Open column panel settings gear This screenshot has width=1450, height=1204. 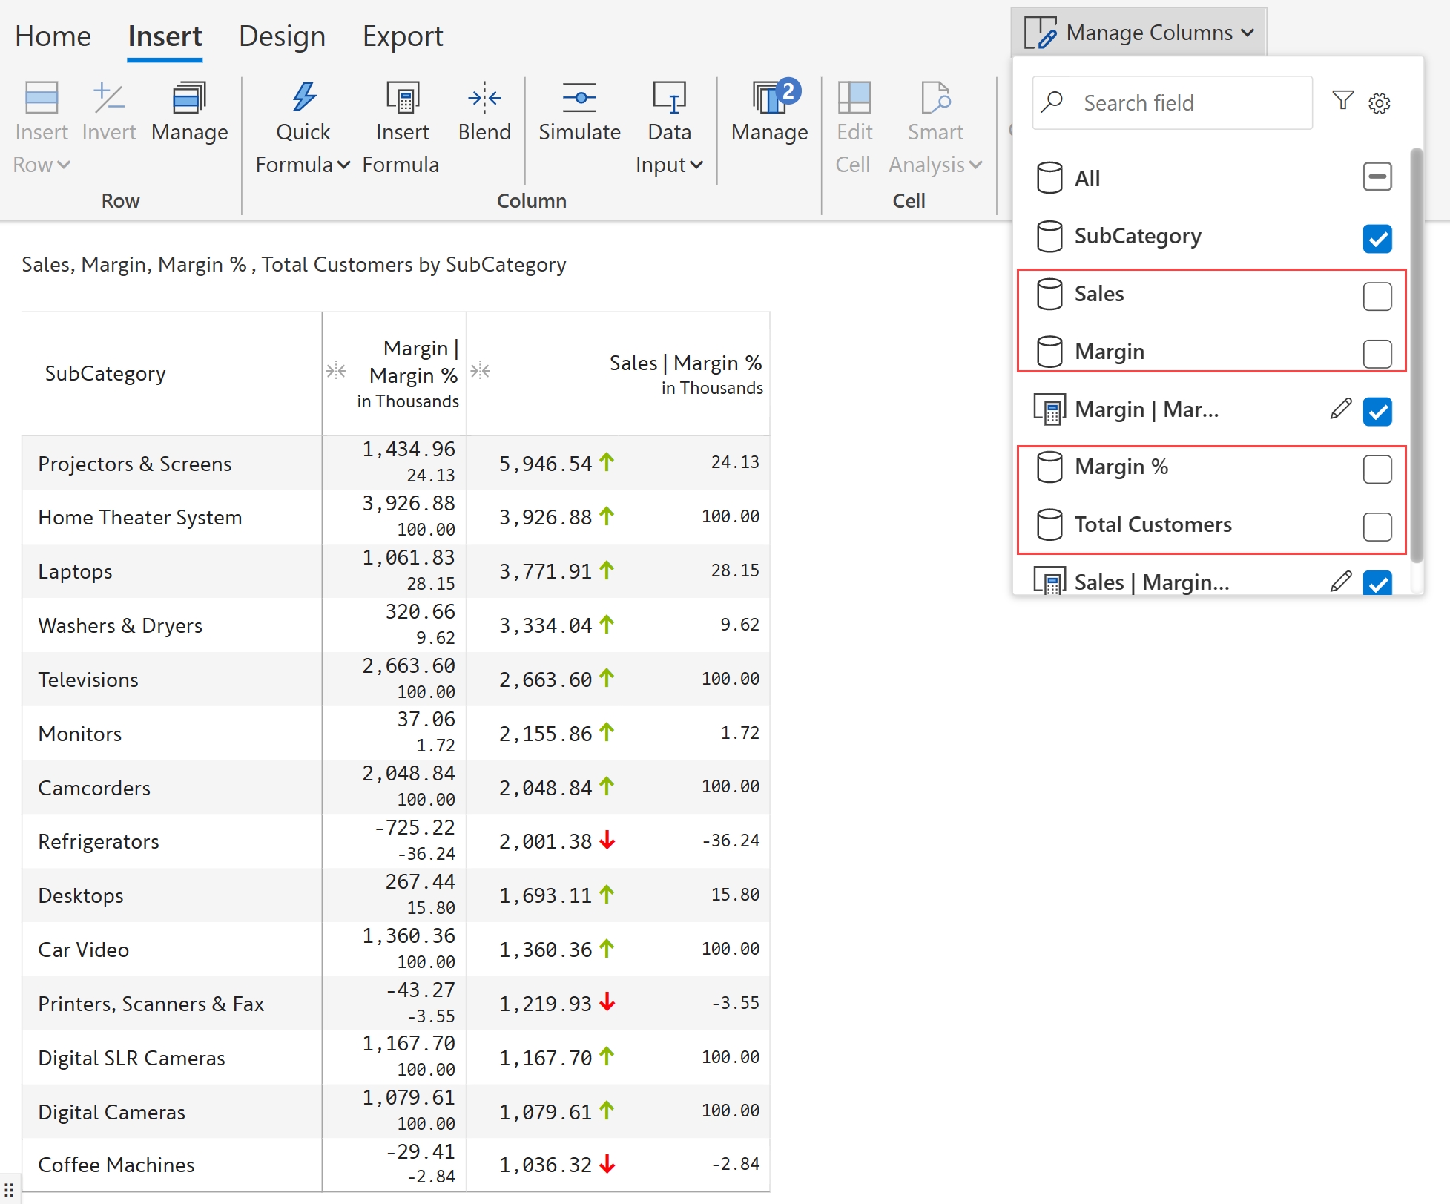click(1380, 103)
